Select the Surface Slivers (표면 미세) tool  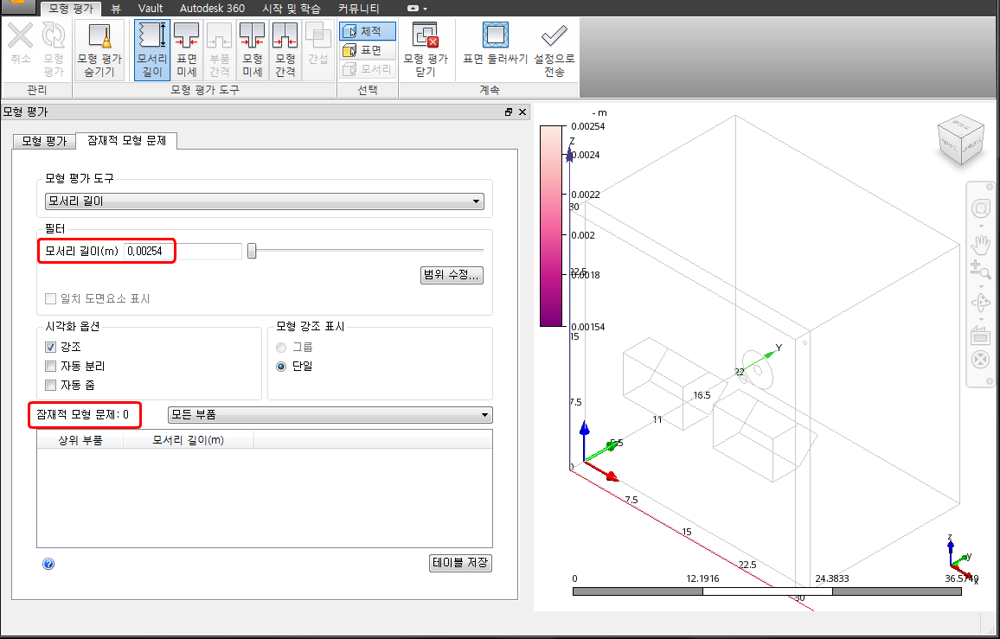pyautogui.click(x=186, y=50)
